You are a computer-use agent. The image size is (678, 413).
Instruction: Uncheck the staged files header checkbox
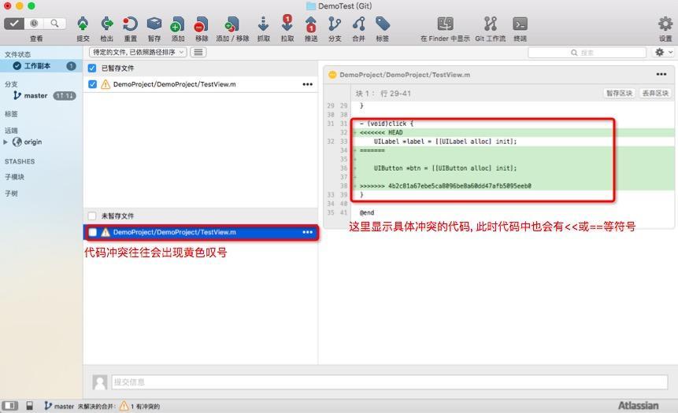(x=92, y=68)
